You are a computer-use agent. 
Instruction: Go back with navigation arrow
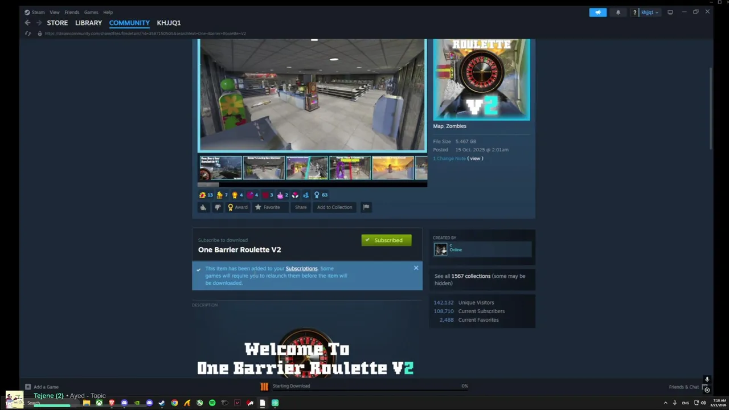coord(27,23)
